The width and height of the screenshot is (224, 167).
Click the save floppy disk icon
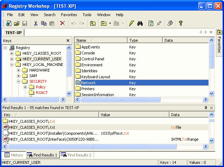(25, 23)
